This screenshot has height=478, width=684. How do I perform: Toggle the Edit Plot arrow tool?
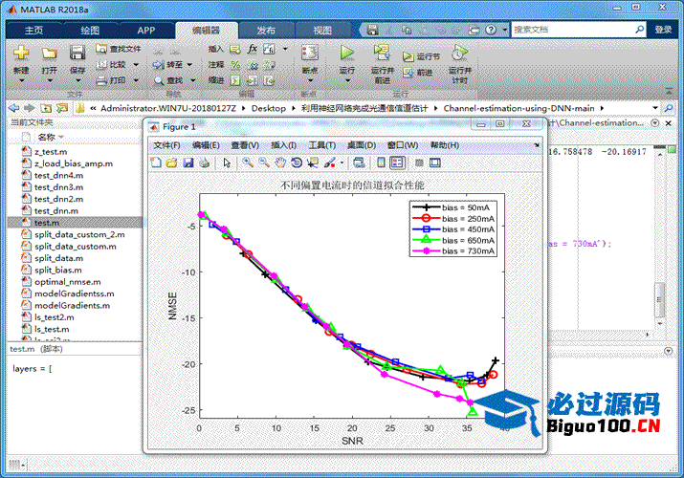click(227, 163)
